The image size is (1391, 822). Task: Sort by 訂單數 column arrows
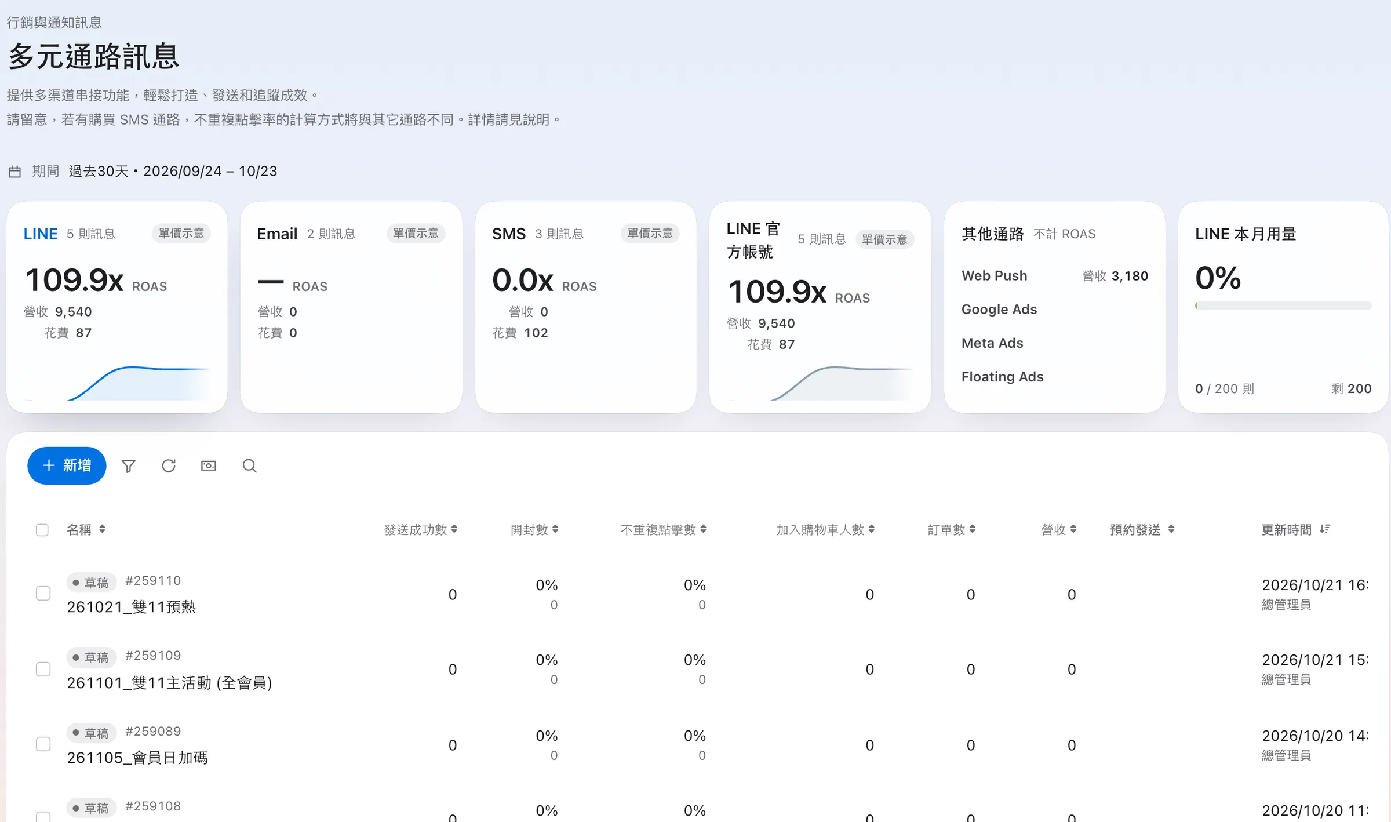pyautogui.click(x=973, y=529)
